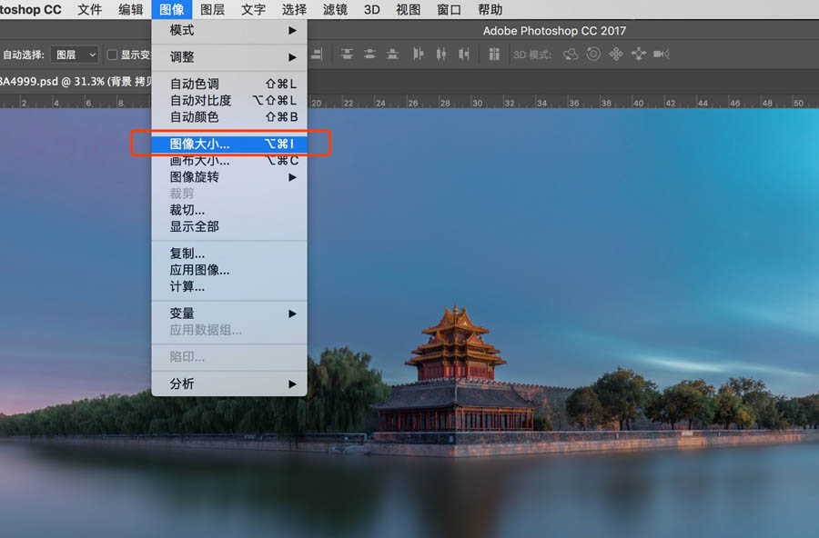Choose 应用图像... from the menu

point(229,270)
